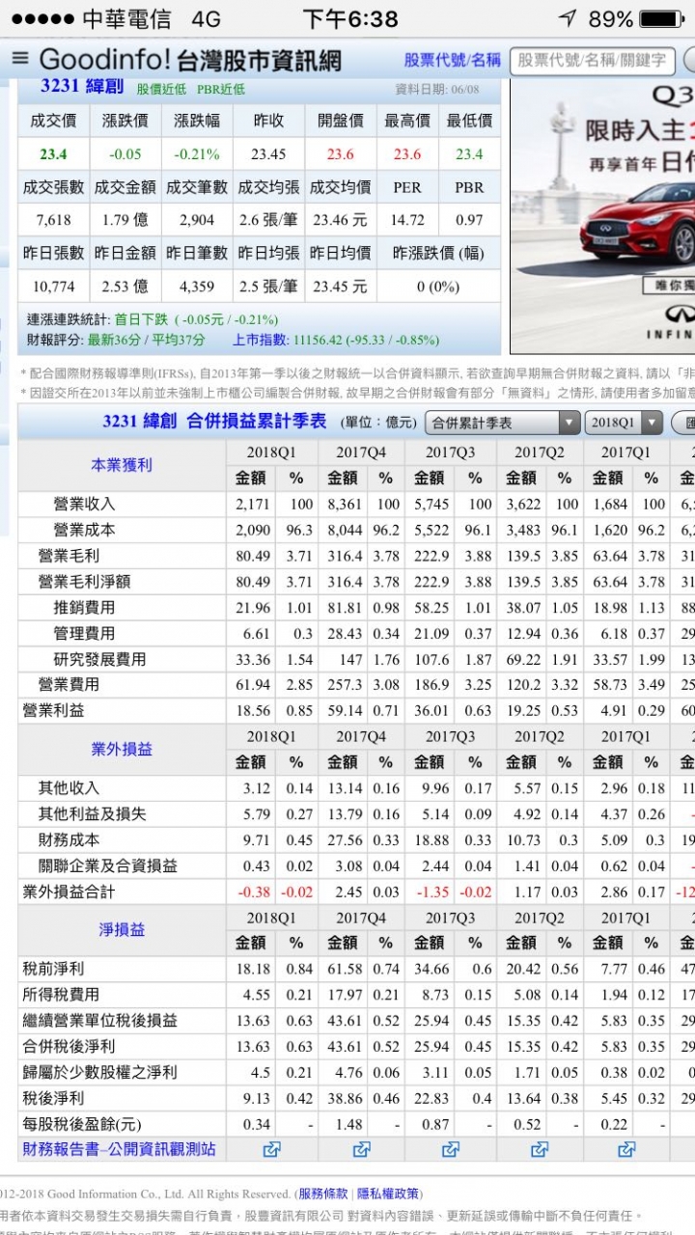Select the 營業收入 row label
This screenshot has width=695, height=1235.
pos(84,504)
